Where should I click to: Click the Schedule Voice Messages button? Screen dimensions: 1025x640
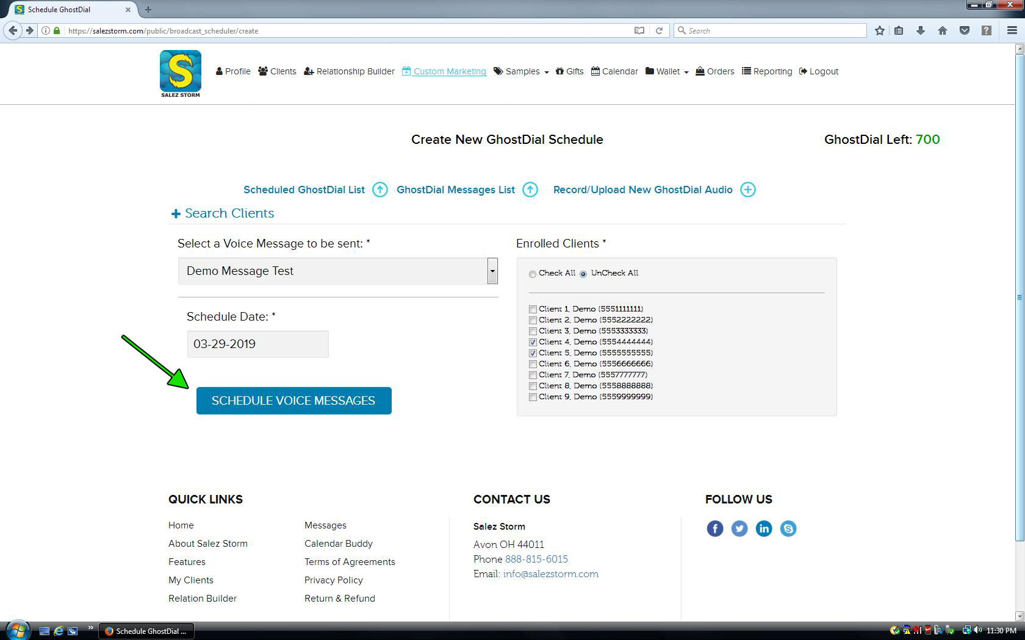pos(293,400)
